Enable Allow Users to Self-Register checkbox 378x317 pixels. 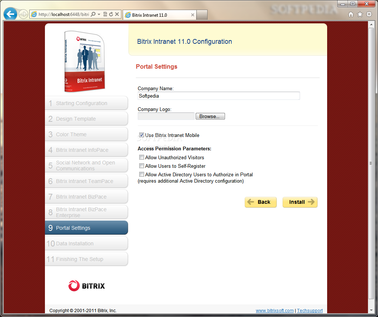141,166
